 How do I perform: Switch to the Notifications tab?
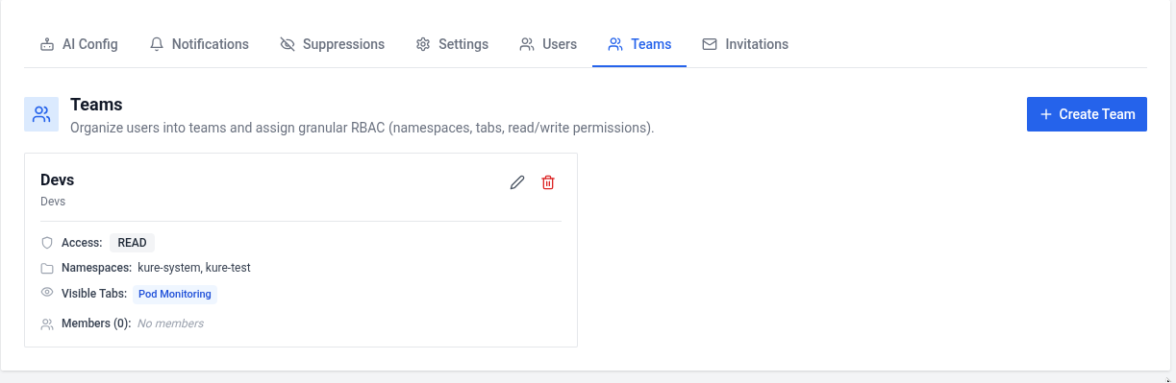[200, 44]
